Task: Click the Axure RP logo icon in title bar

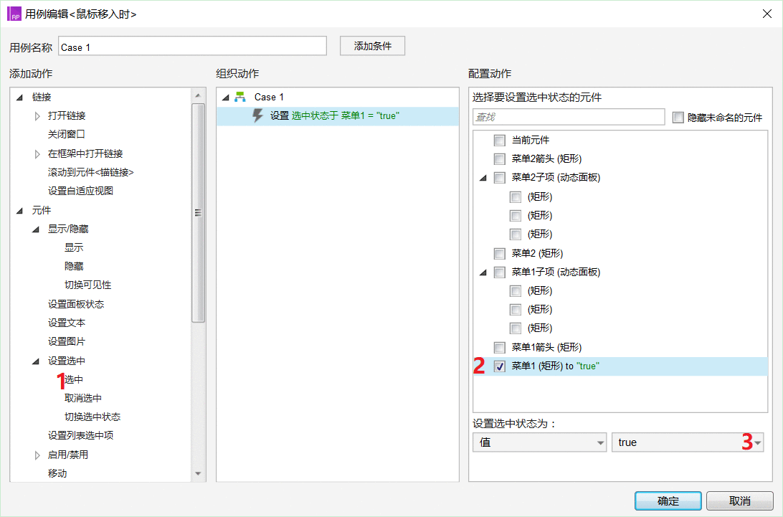Action: click(x=14, y=14)
